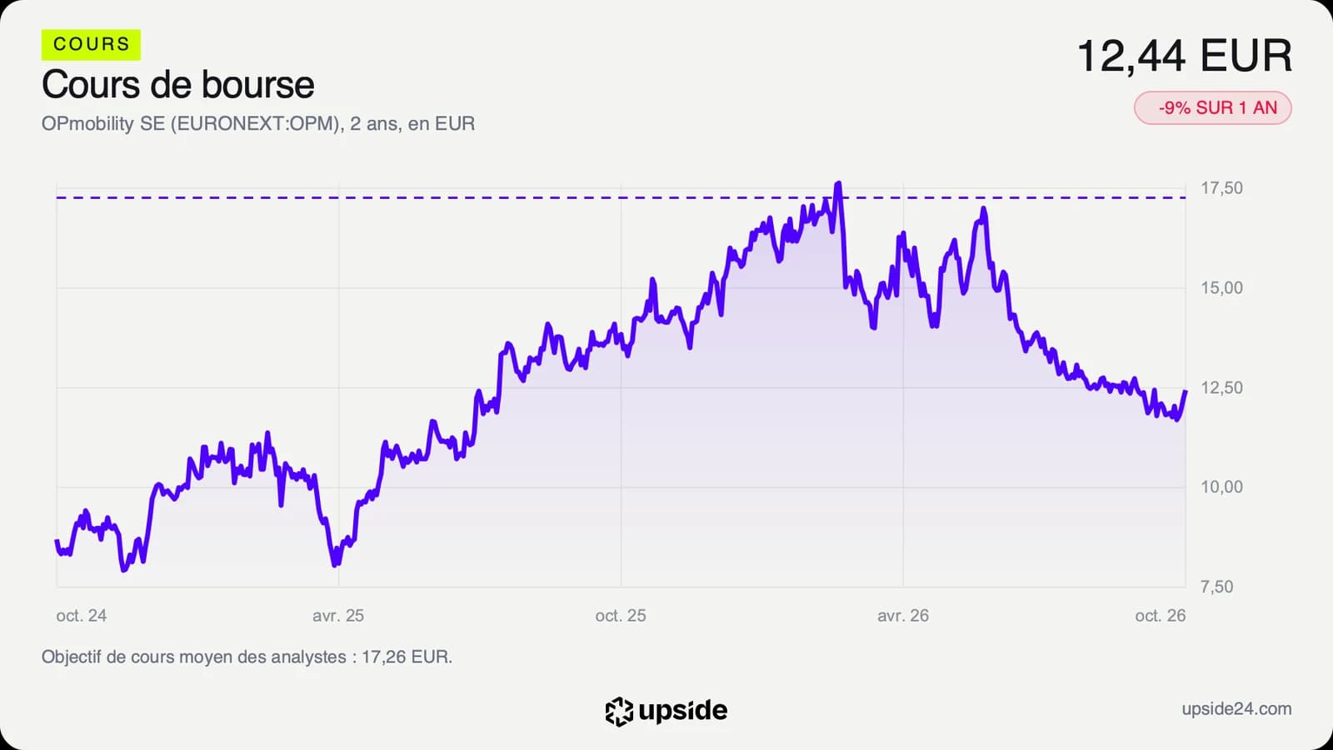Click the upside wordmark text
The width and height of the screenshot is (1333, 750).
[x=683, y=710]
